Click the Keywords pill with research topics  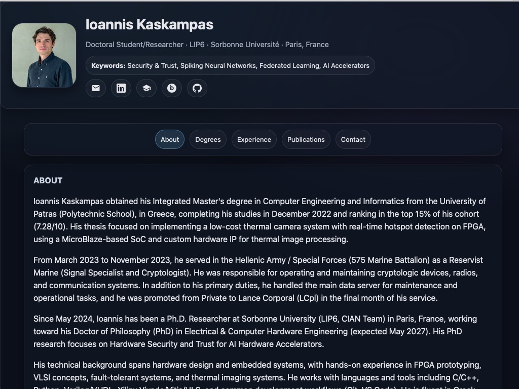coord(230,65)
